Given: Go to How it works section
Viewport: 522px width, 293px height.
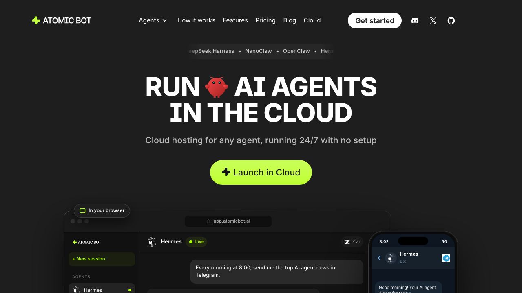Looking at the screenshot, I should tap(196, 20).
